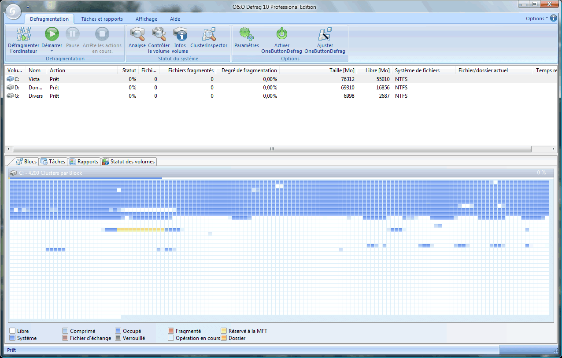Open the Options dropdown at top right
This screenshot has width=562, height=358.
tap(537, 18)
